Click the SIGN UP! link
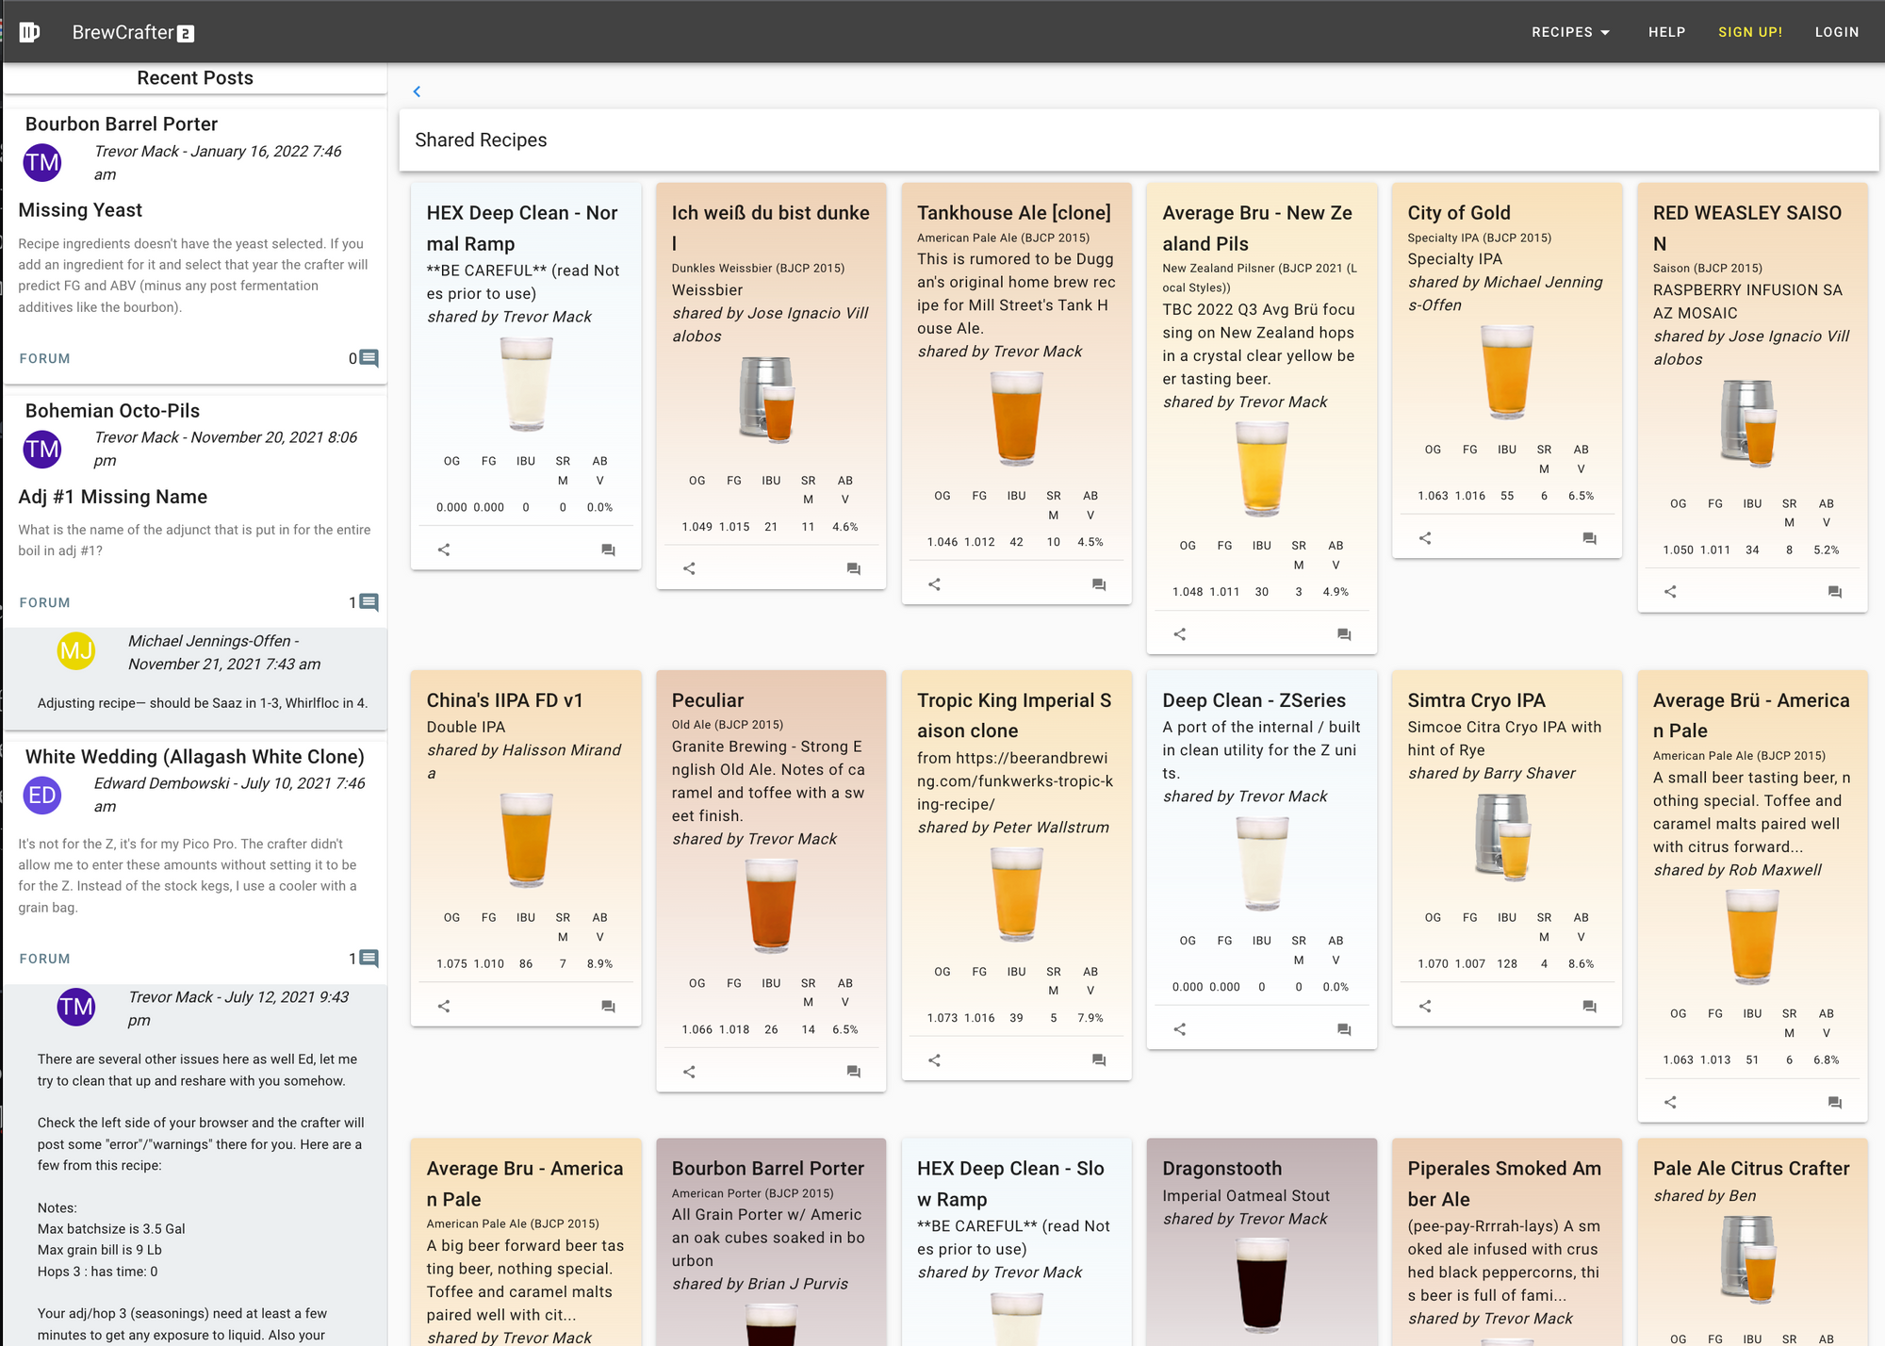The image size is (1885, 1346). click(x=1750, y=32)
